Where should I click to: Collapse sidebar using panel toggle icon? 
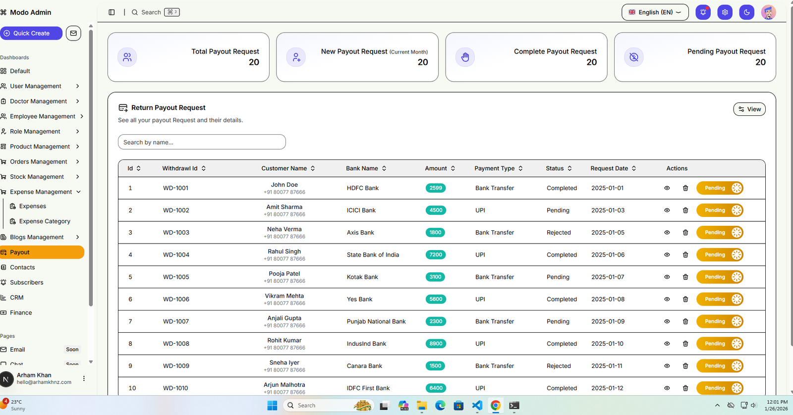point(112,12)
